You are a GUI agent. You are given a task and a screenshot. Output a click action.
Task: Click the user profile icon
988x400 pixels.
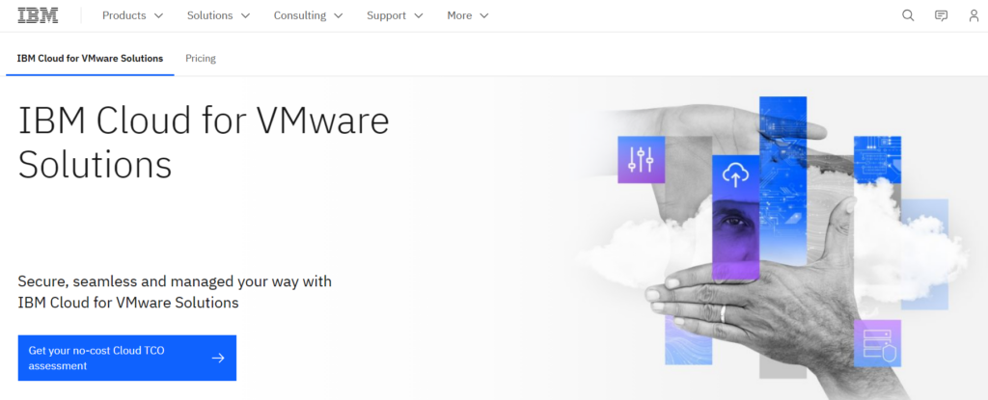(x=974, y=15)
